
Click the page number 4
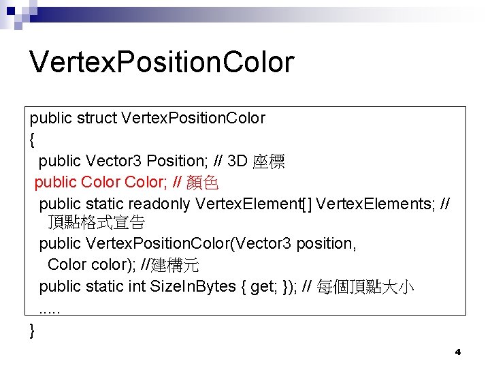pyautogui.click(x=457, y=352)
